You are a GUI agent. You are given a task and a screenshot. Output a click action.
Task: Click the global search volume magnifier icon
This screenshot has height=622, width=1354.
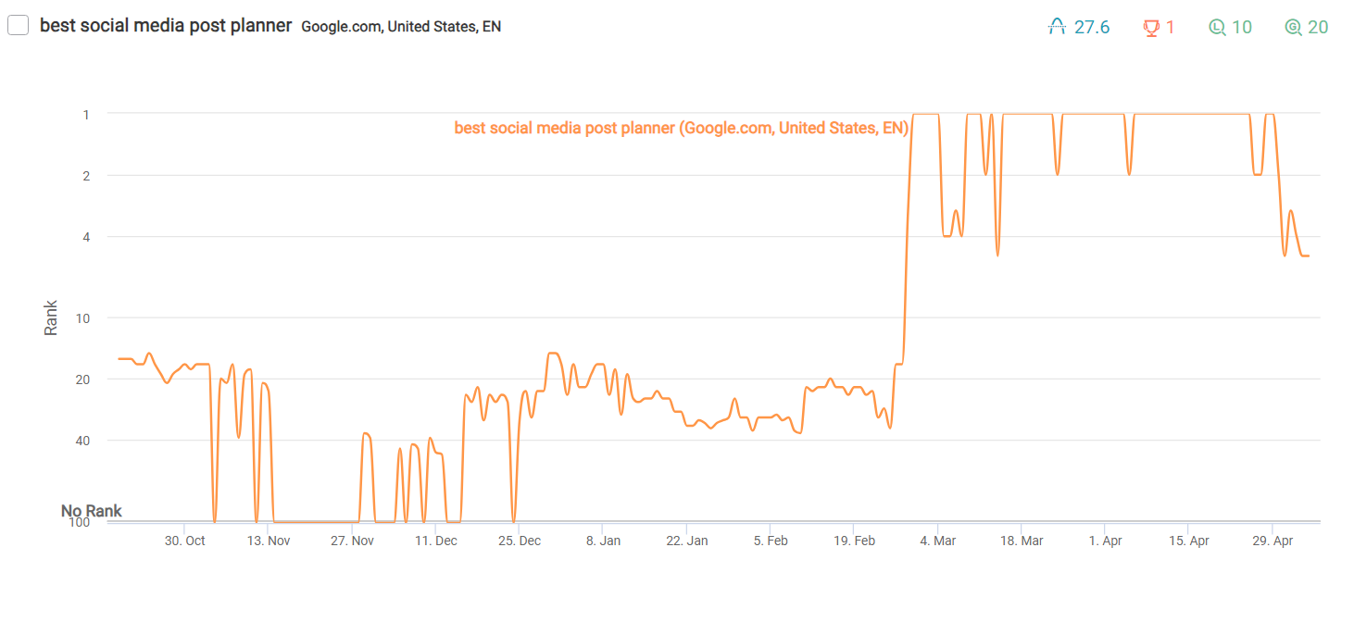(1293, 28)
